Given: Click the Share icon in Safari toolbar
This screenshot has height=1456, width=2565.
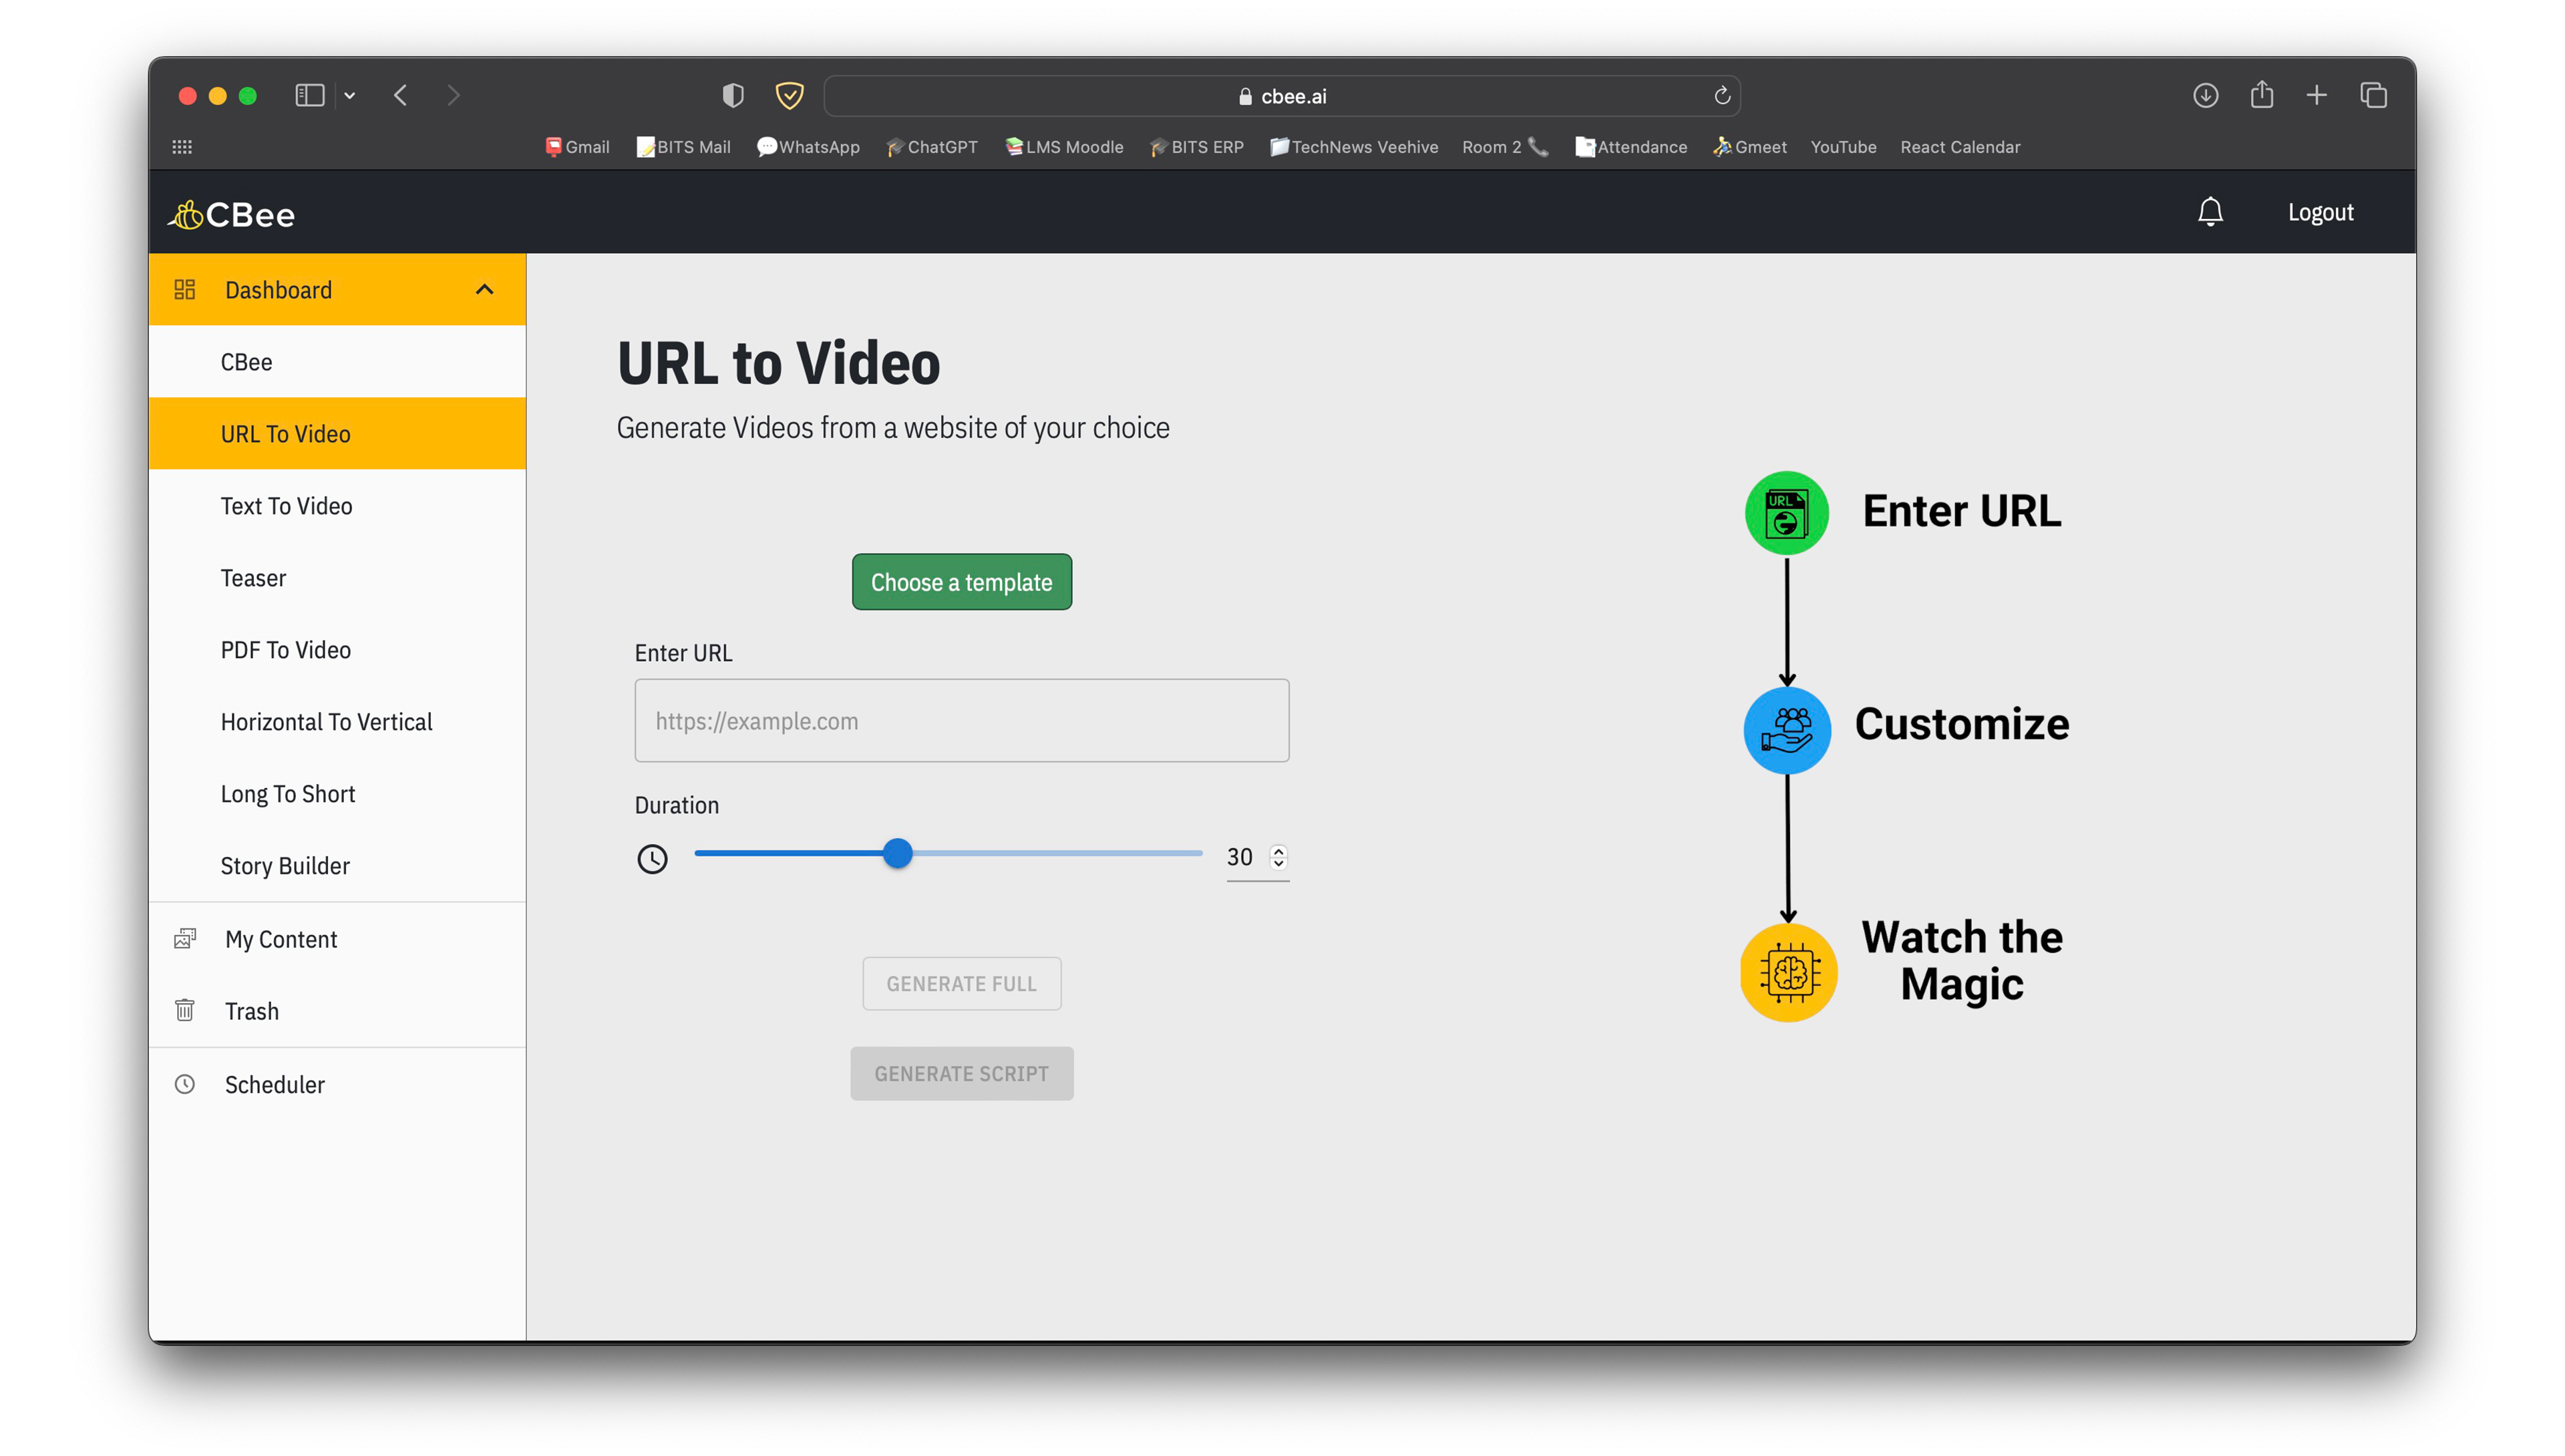Looking at the screenshot, I should tap(2261, 95).
